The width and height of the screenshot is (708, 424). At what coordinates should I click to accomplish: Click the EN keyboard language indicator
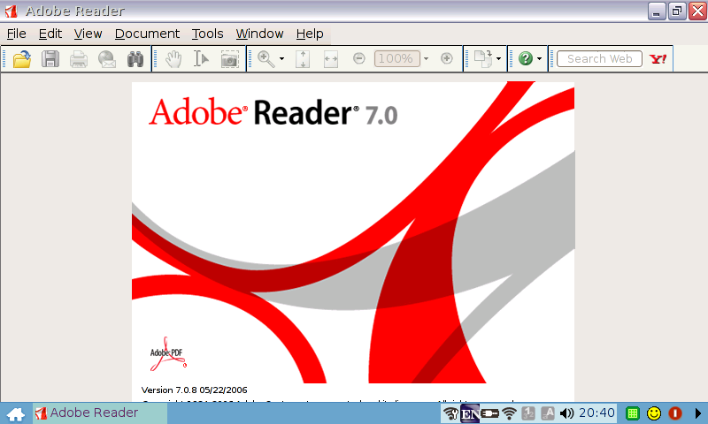[x=470, y=413]
